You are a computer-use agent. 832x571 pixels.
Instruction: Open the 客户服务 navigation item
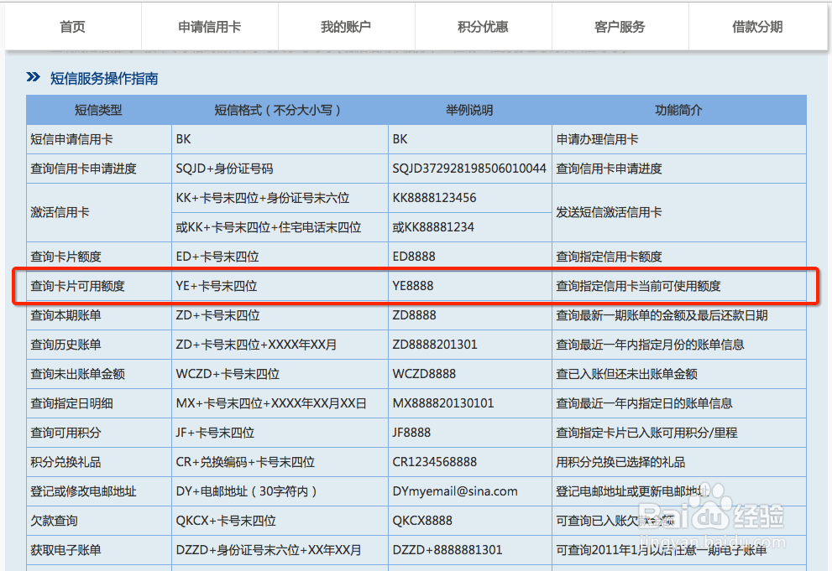(x=620, y=26)
